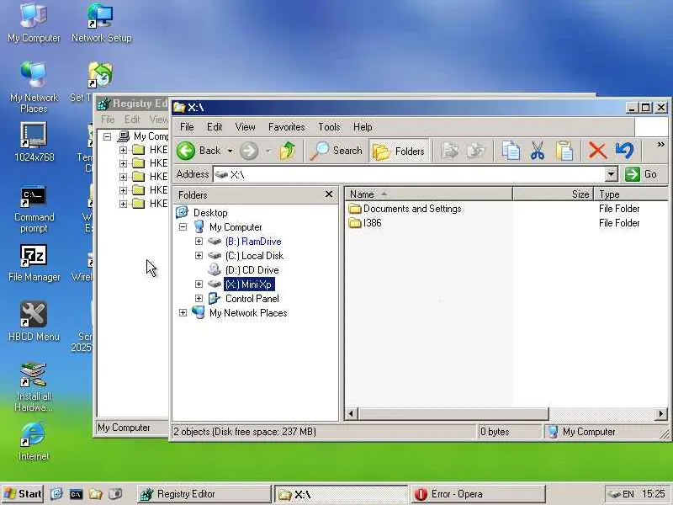The height and width of the screenshot is (505, 673).
Task: Click the Address bar field showing X:\
Action: click(x=410, y=174)
